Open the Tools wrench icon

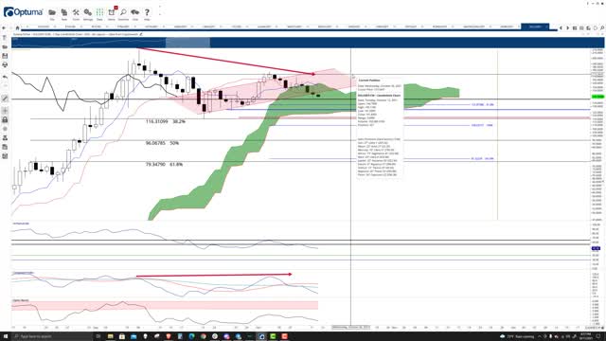76,12
